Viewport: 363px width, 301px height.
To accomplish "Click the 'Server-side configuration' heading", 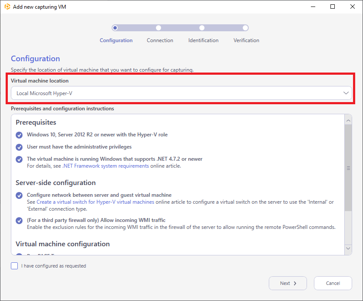I will [x=56, y=183].
